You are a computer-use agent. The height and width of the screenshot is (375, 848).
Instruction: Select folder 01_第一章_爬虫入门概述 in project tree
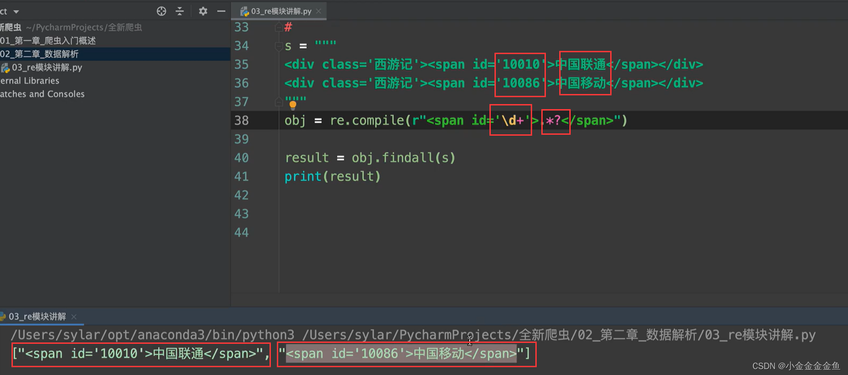click(48, 41)
